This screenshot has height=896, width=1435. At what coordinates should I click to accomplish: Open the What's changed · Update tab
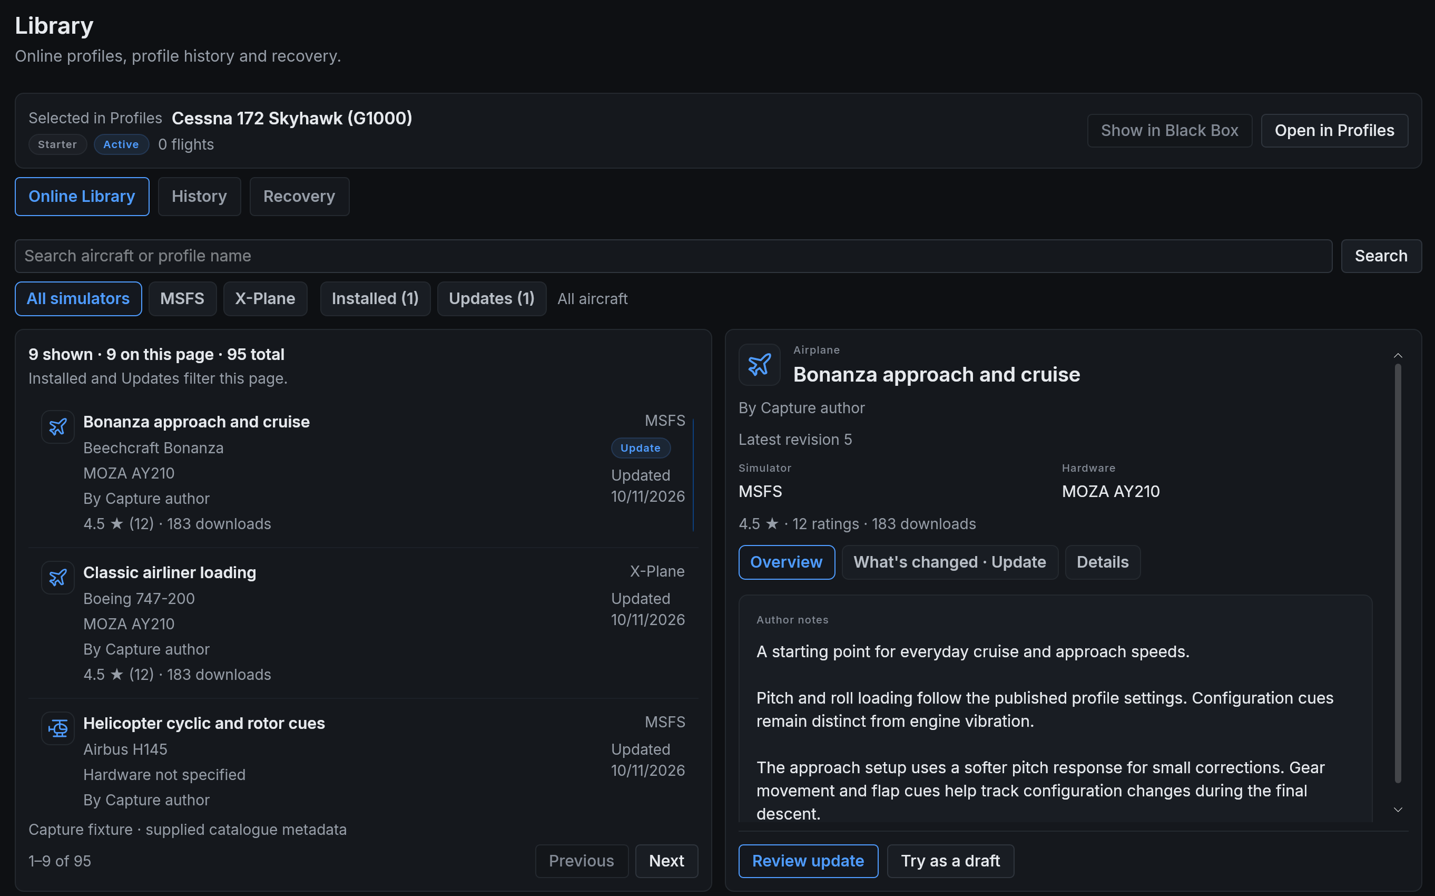click(x=949, y=562)
